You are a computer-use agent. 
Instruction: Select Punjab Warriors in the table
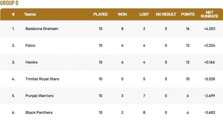(39, 96)
